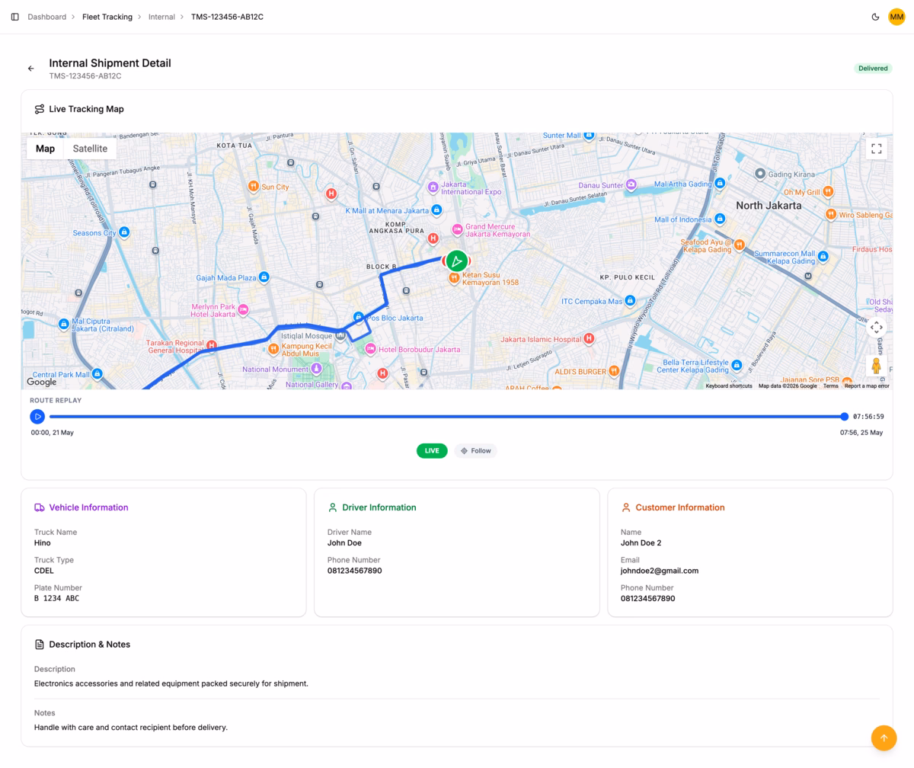Open the MM user avatar menu
The width and height of the screenshot is (914, 768).
[896, 17]
